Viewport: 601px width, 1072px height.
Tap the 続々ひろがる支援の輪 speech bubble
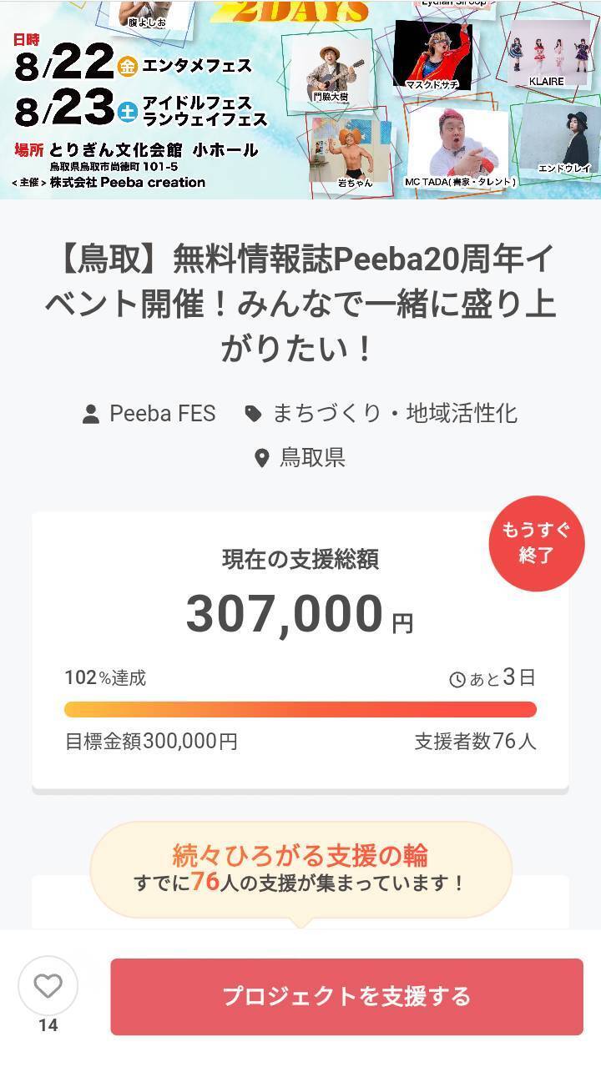(x=300, y=869)
